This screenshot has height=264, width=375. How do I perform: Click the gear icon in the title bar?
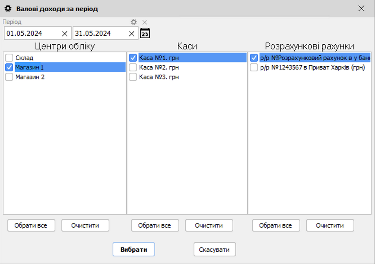click(7, 8)
